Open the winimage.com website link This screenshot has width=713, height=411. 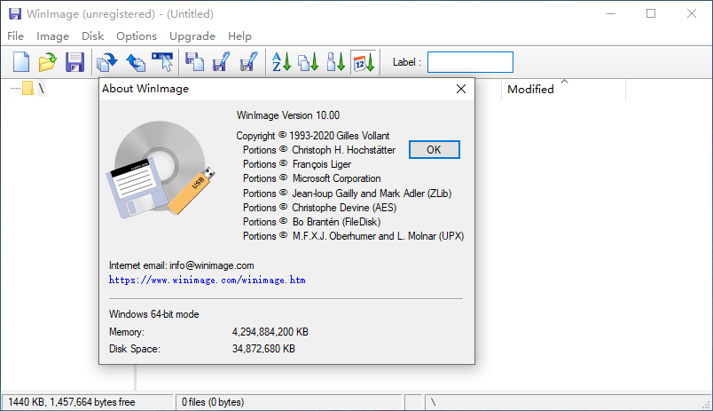pyautogui.click(x=208, y=280)
